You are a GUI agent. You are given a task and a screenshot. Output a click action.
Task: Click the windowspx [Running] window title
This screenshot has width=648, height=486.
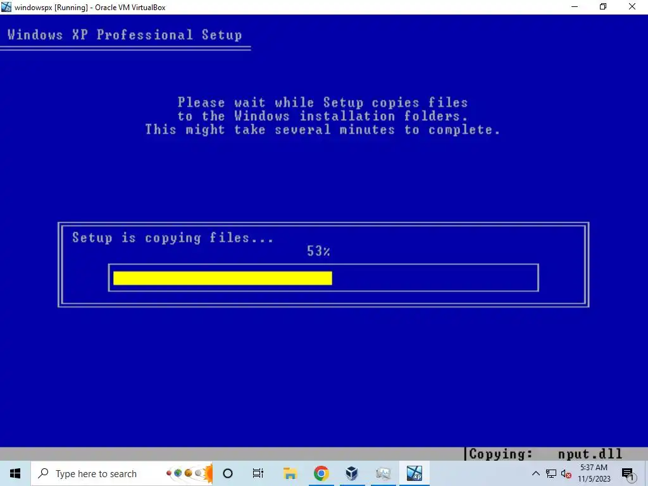point(90,8)
